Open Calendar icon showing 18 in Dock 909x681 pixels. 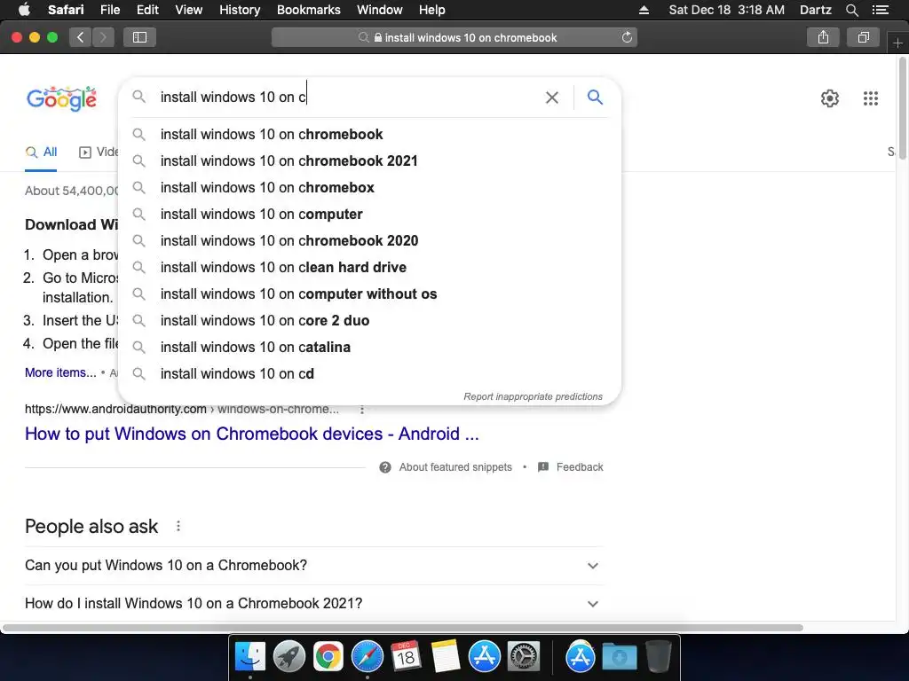[x=406, y=657]
